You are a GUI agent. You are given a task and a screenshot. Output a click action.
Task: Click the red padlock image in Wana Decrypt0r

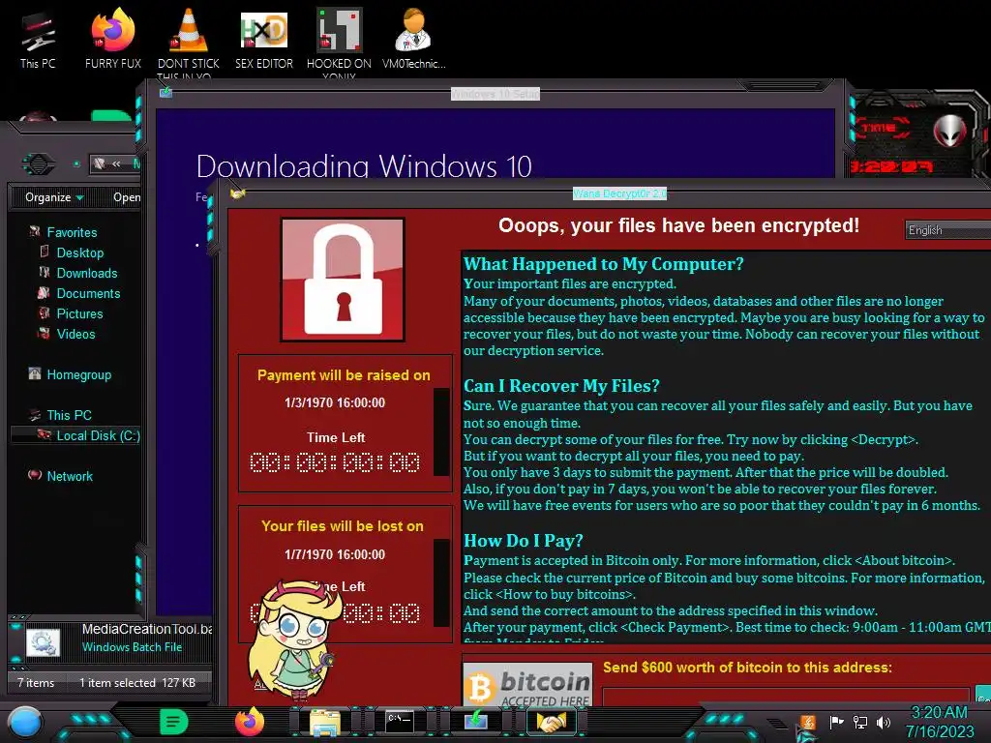[343, 280]
